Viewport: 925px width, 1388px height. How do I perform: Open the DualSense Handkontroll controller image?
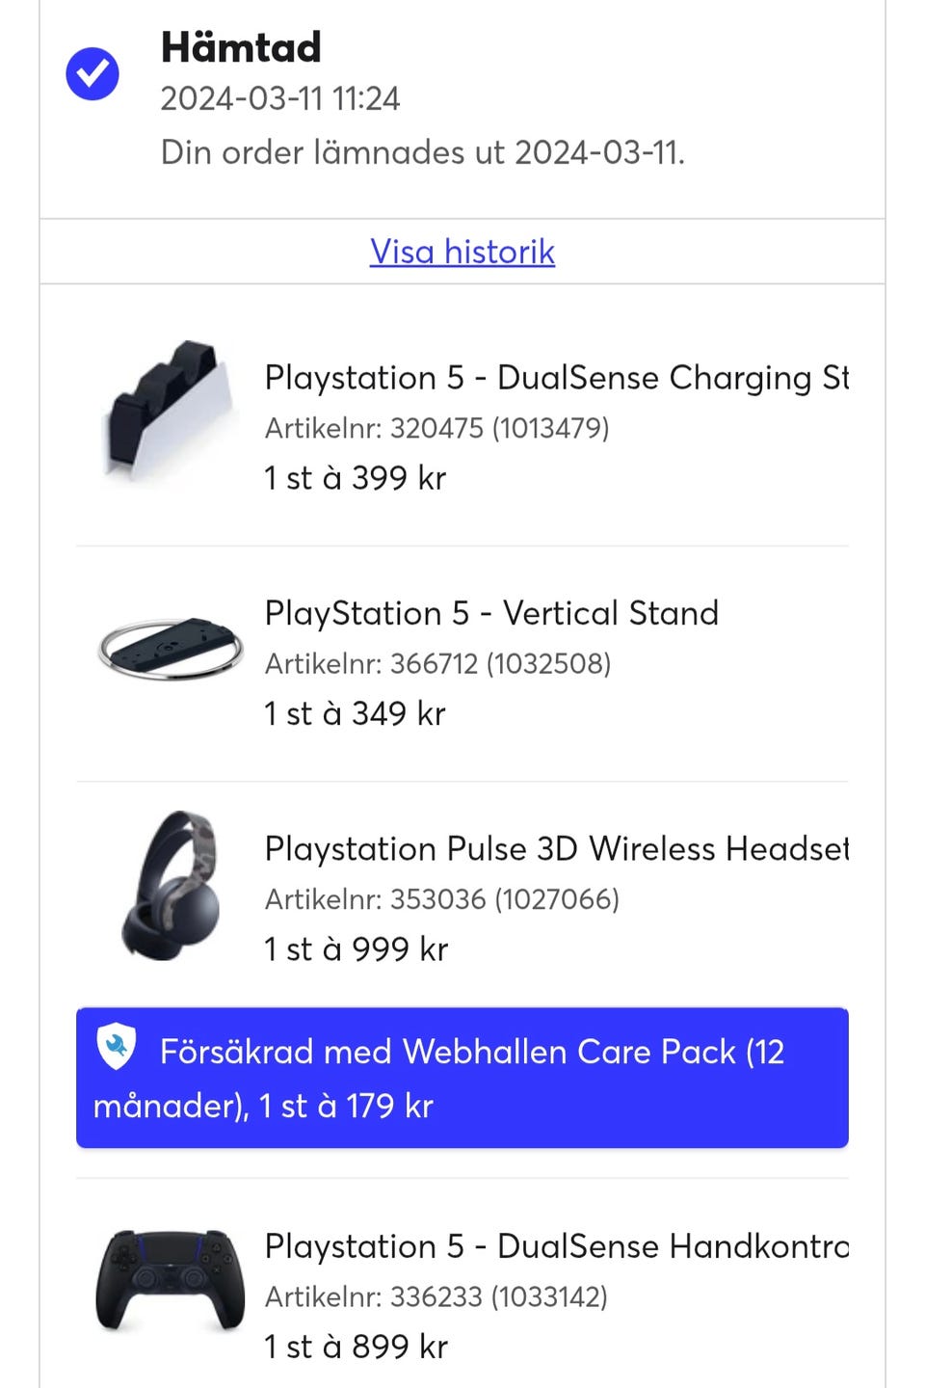pyautogui.click(x=171, y=1280)
